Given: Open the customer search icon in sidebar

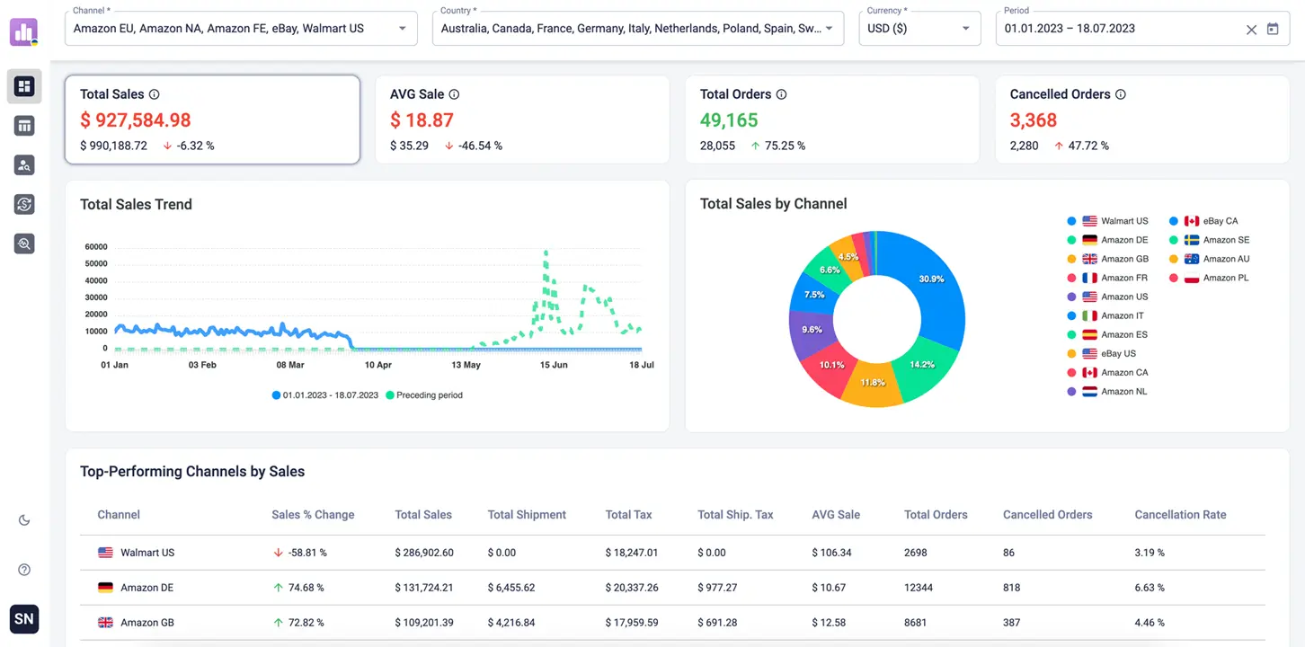Looking at the screenshot, I should 24,164.
